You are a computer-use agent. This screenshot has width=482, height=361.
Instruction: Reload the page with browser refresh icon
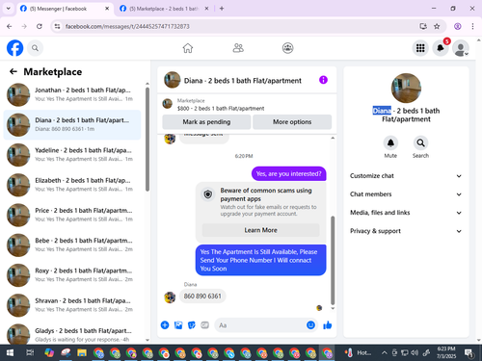(x=40, y=26)
